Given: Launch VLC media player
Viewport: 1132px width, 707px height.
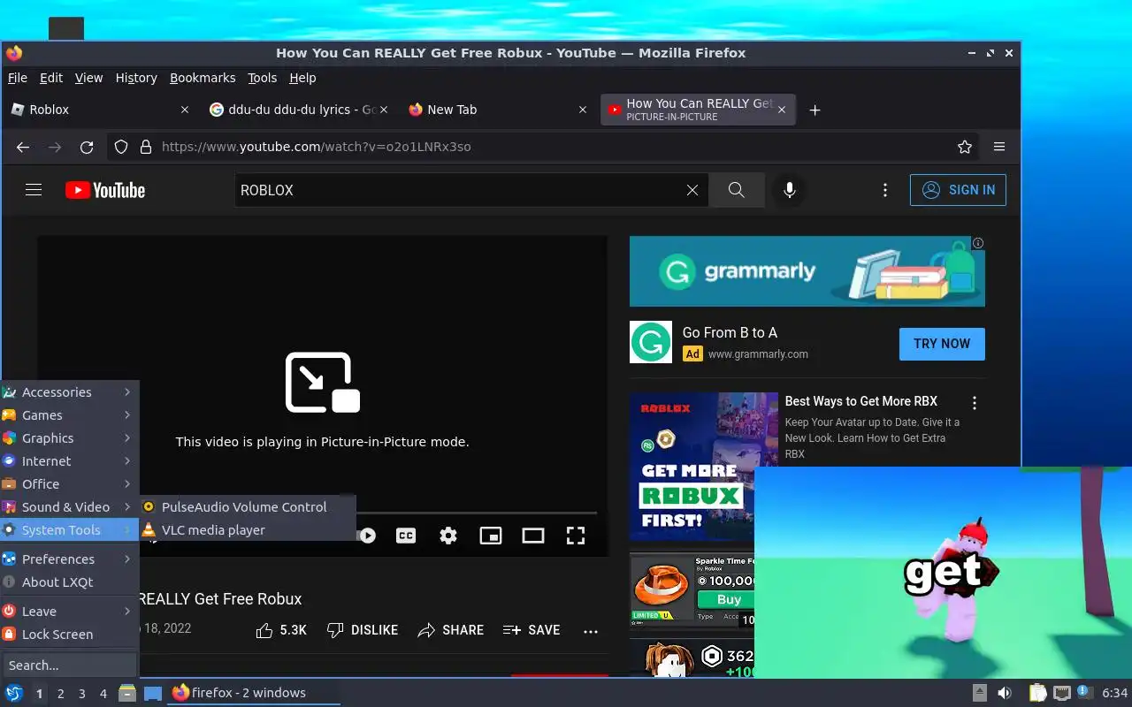Looking at the screenshot, I should click(x=248, y=530).
